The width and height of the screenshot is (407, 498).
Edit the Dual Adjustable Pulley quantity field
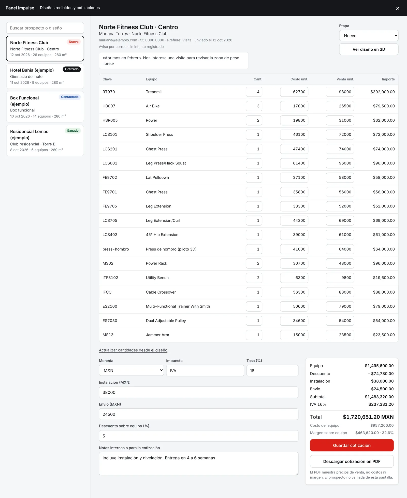[x=254, y=321]
